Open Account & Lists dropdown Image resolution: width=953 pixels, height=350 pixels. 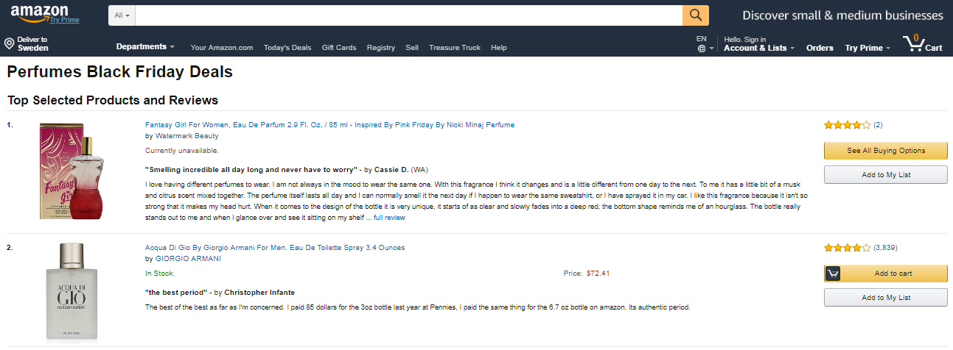coord(758,48)
